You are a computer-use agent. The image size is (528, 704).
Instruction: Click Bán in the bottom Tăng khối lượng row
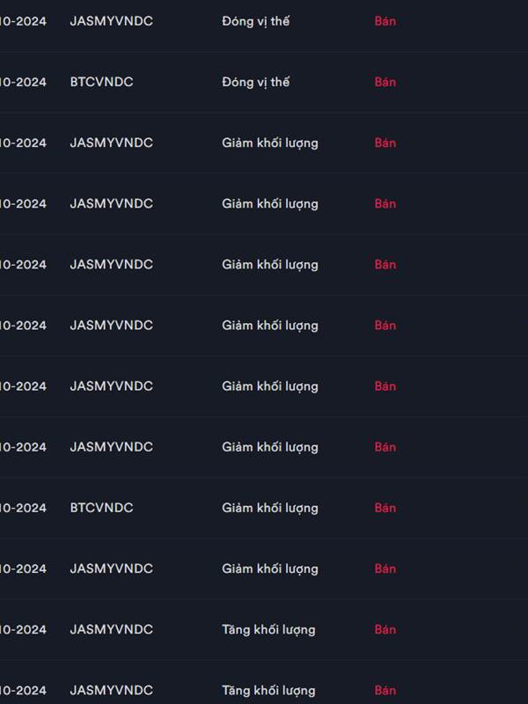click(385, 690)
